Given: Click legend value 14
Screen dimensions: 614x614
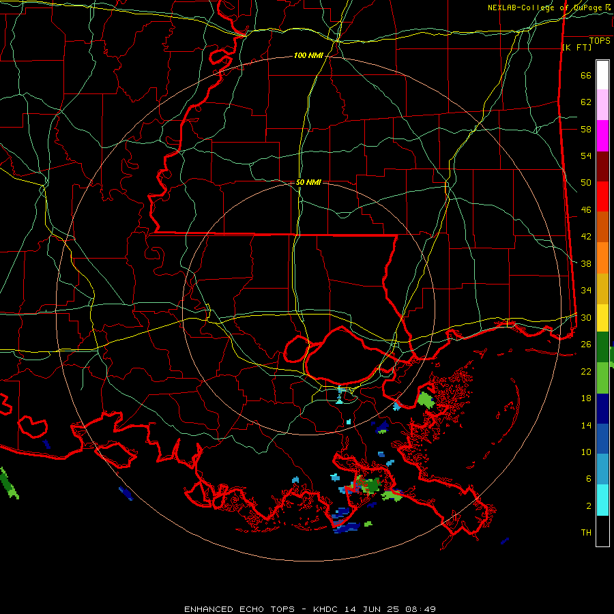Looking at the screenshot, I should click(586, 425).
